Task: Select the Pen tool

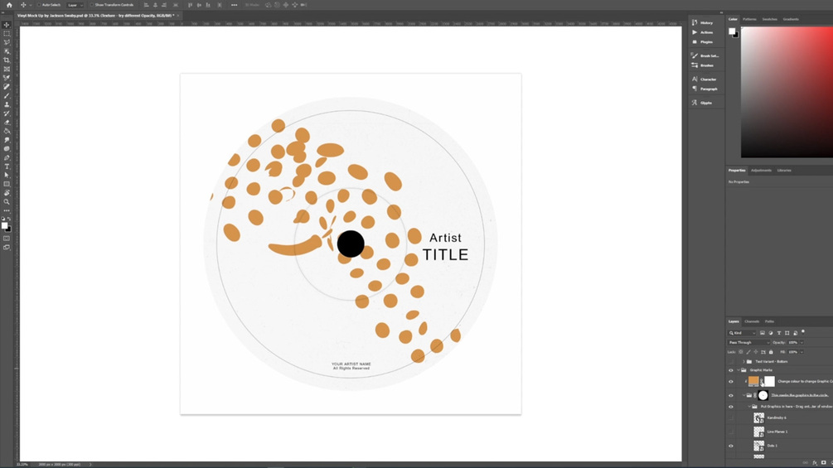Action: pyautogui.click(x=7, y=157)
